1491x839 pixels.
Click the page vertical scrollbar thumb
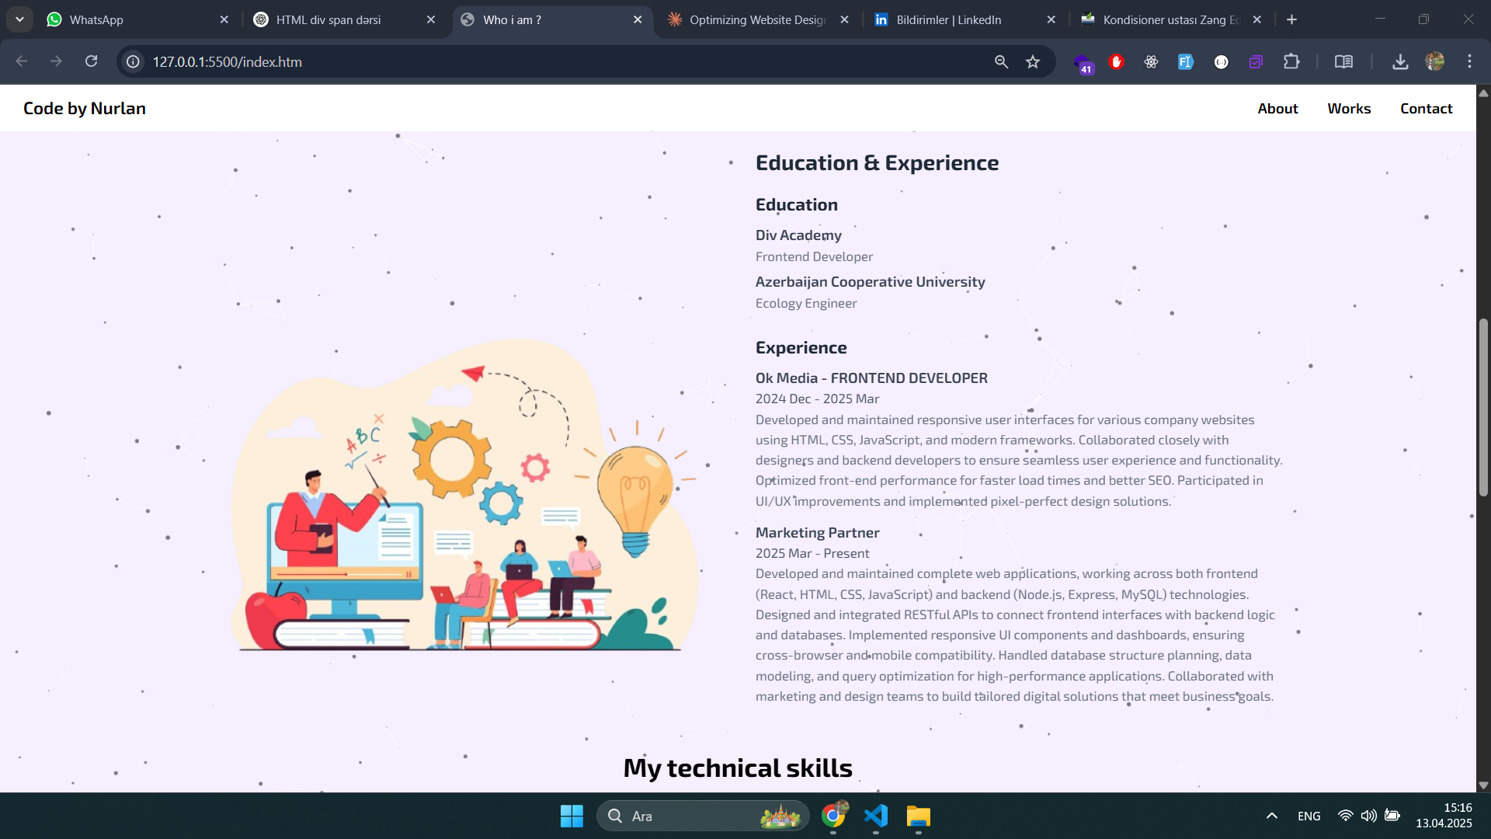click(1482, 408)
